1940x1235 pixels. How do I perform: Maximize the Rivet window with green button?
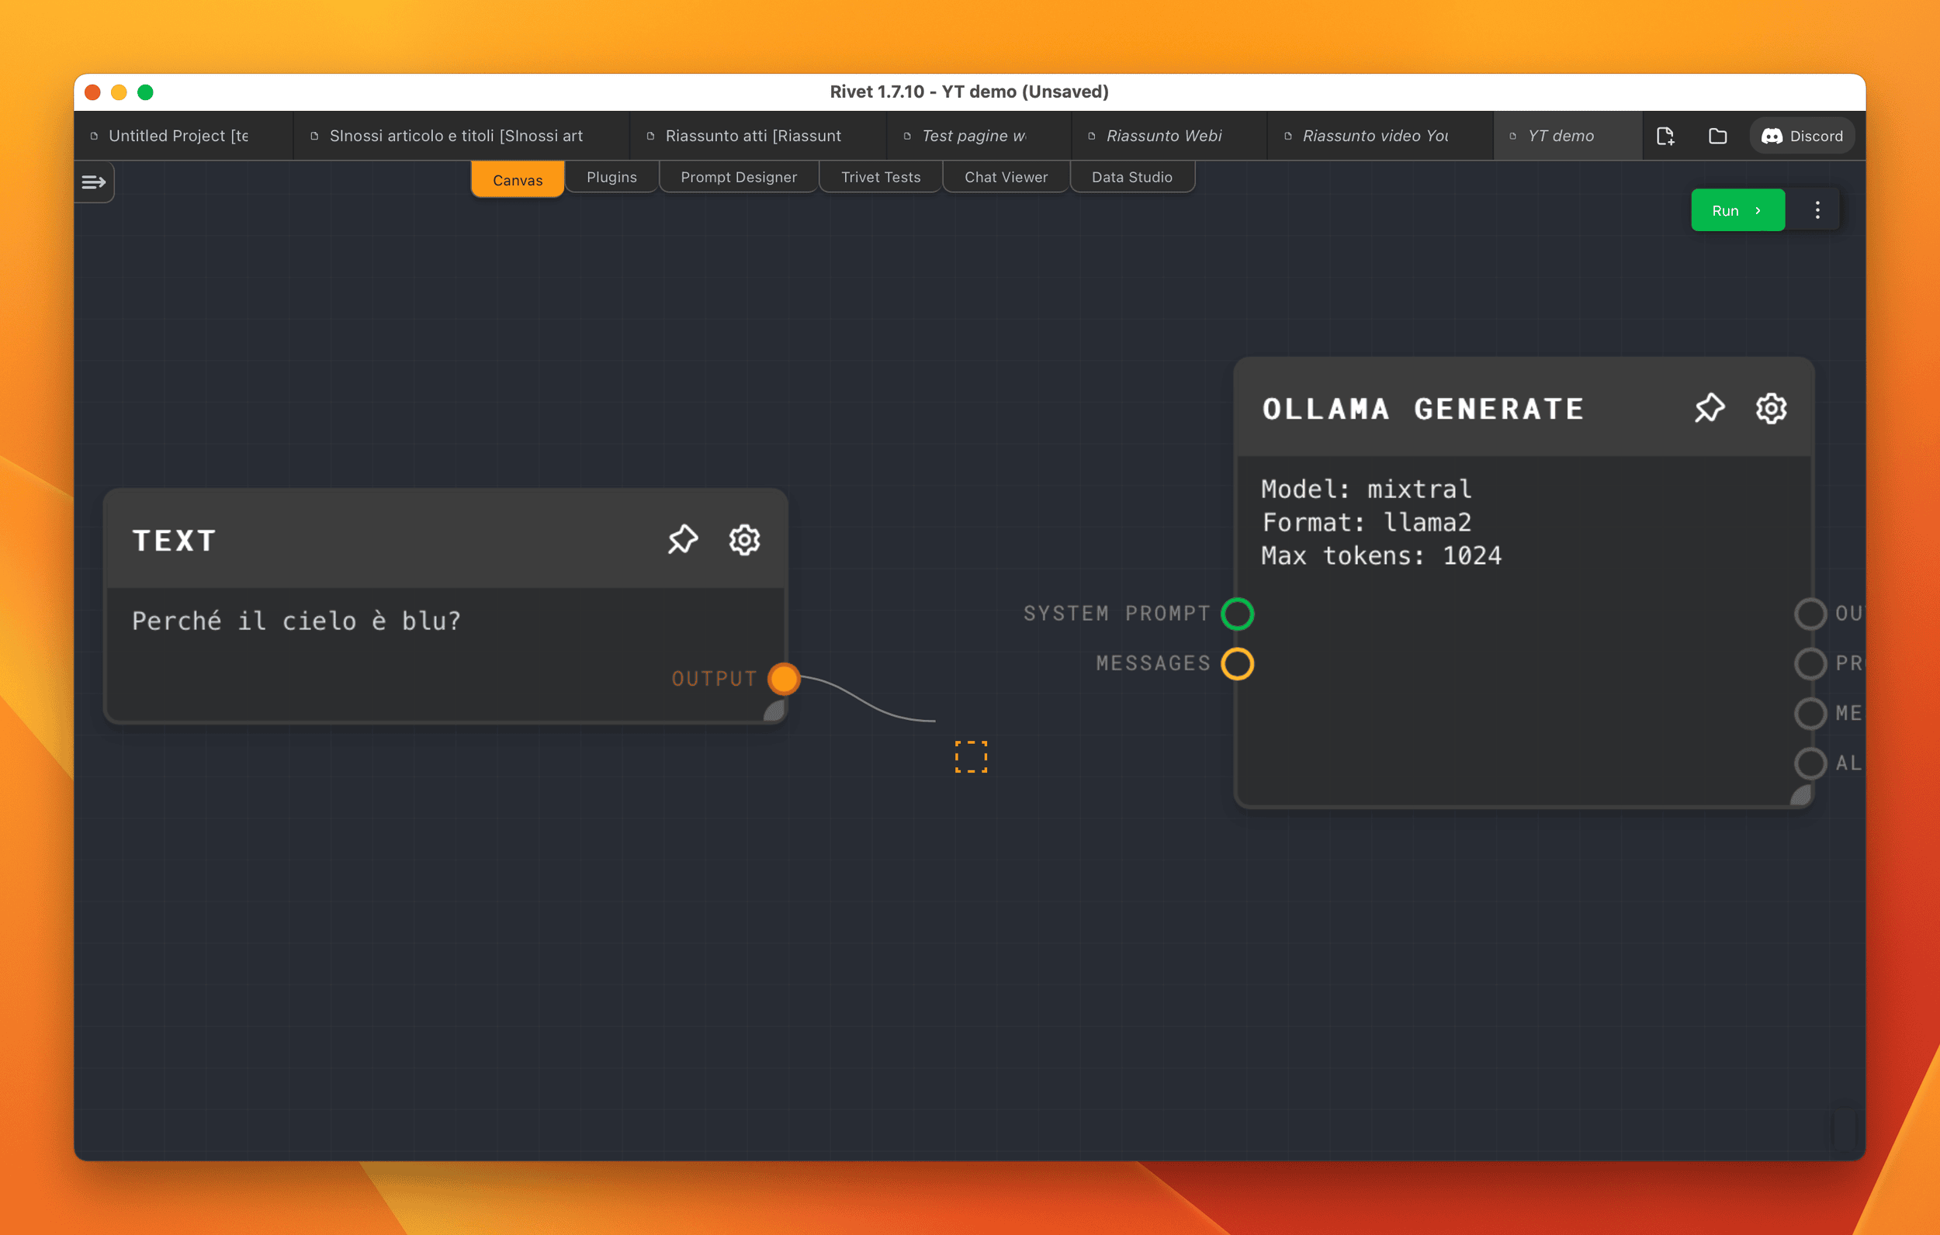[145, 92]
